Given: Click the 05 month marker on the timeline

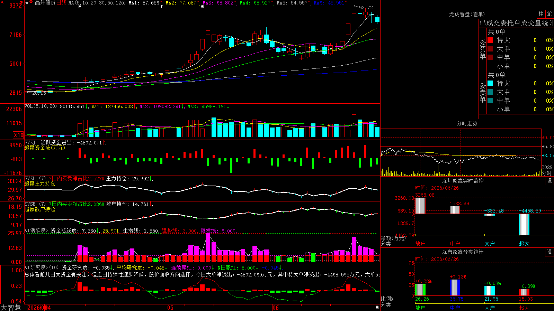Looking at the screenshot, I should [170, 308].
